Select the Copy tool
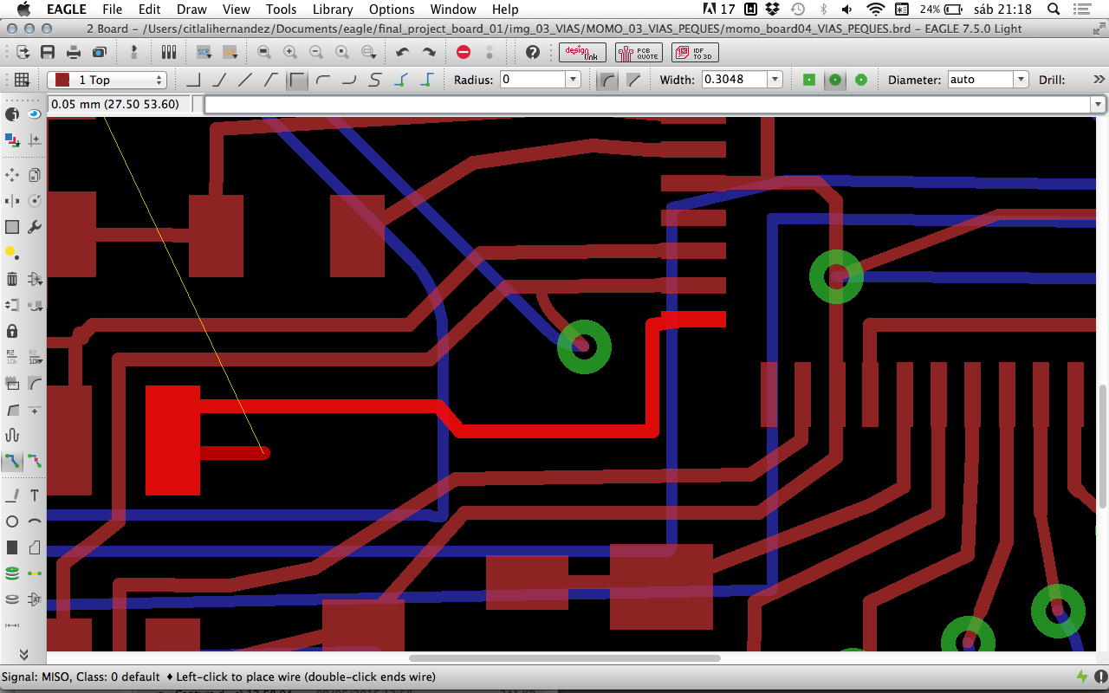 (x=35, y=175)
